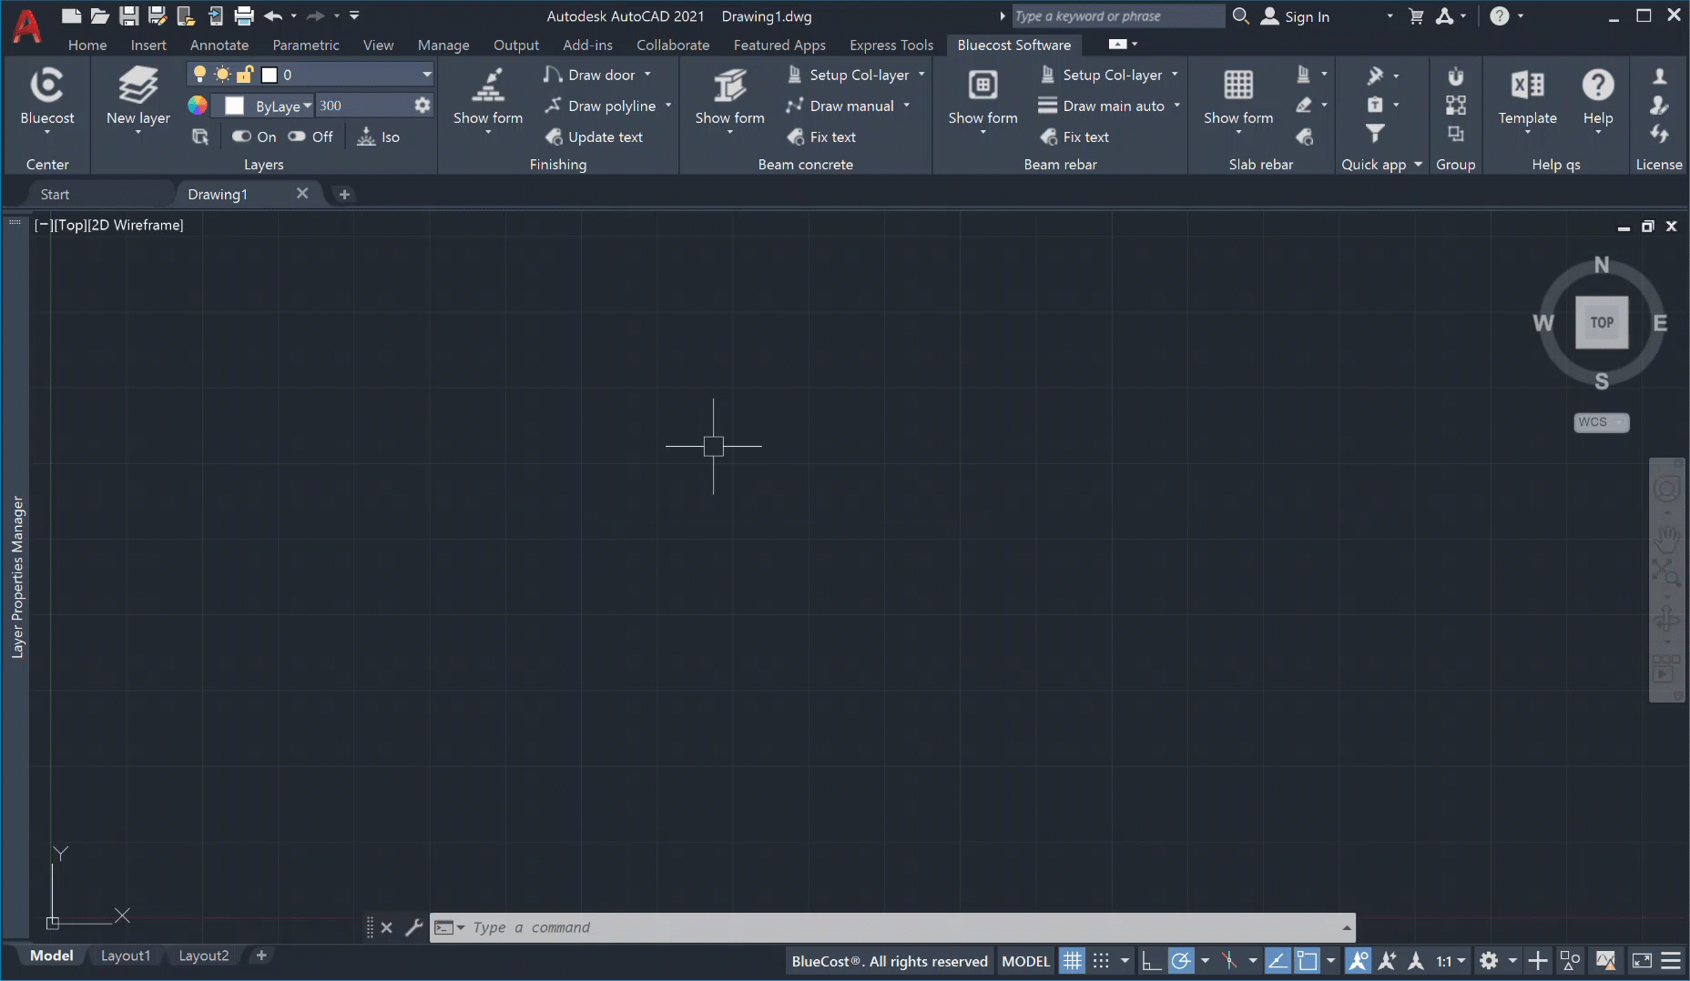Click the New layer icon
The height and width of the screenshot is (981, 1690).
[x=137, y=86]
